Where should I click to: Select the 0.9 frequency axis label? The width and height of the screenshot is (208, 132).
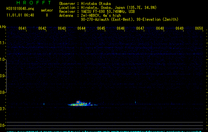2,76
